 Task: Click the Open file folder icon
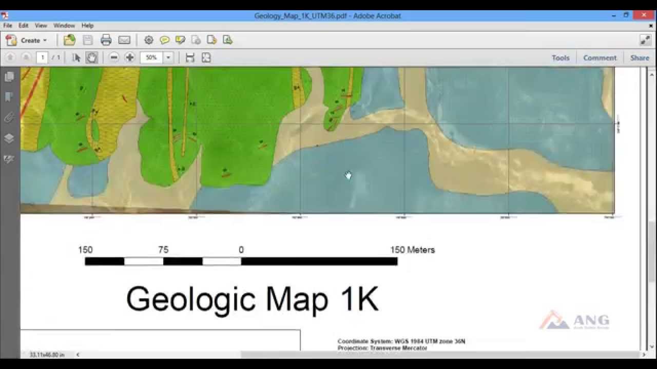click(69, 40)
